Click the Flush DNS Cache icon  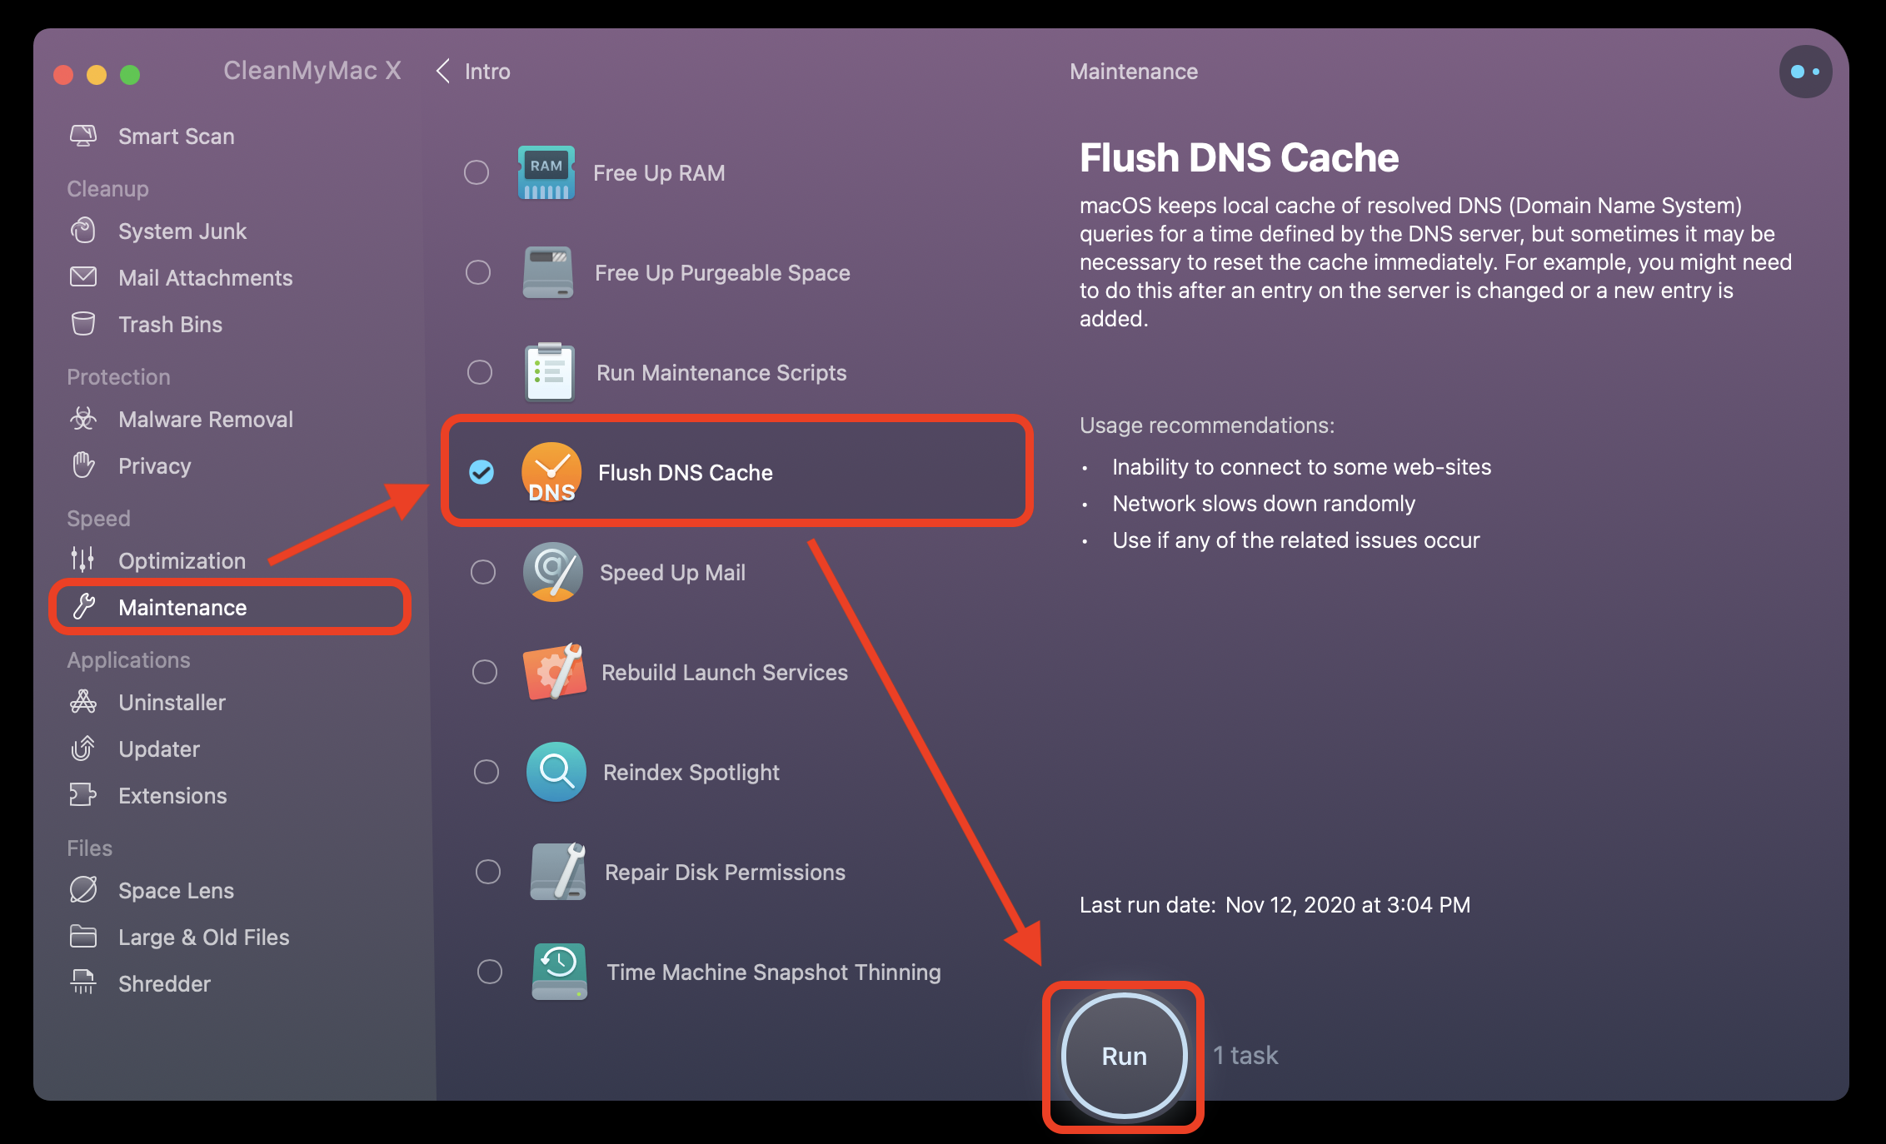pyautogui.click(x=550, y=472)
